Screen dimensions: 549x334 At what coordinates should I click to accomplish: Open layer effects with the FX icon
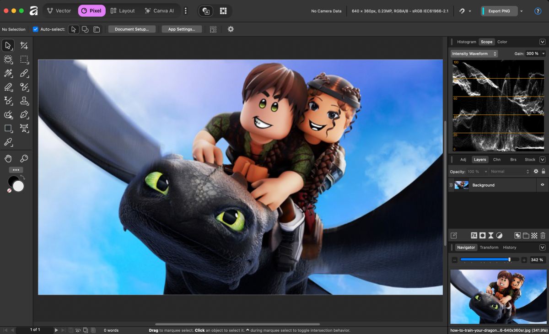[474, 236]
